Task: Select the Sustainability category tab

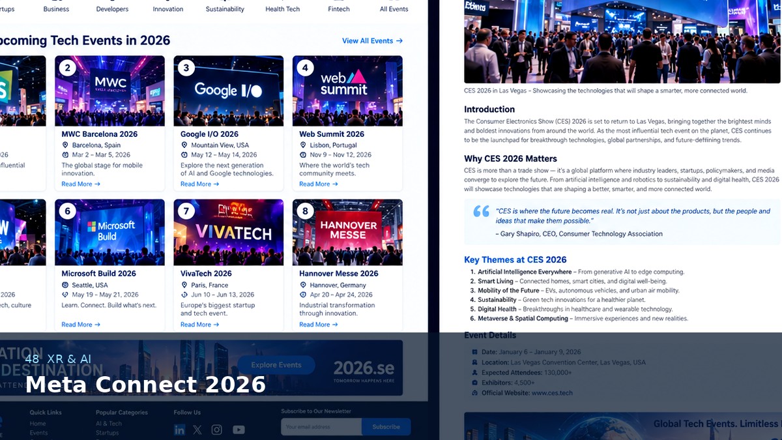Action: click(x=225, y=9)
